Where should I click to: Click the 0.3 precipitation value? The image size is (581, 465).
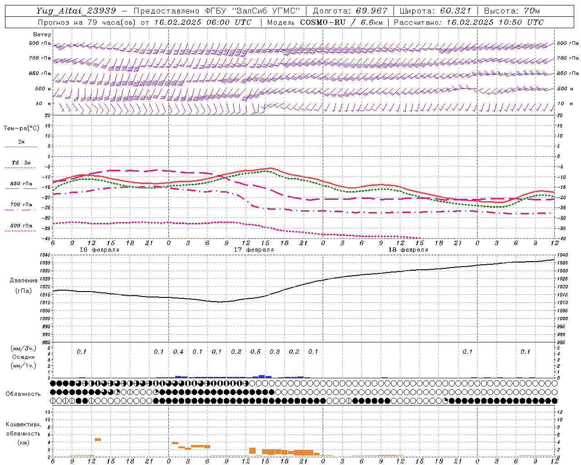tap(275, 352)
